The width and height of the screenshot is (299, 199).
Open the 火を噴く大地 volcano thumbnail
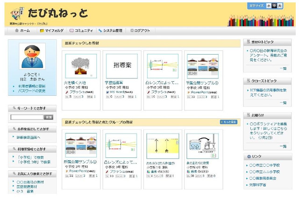[81, 66]
